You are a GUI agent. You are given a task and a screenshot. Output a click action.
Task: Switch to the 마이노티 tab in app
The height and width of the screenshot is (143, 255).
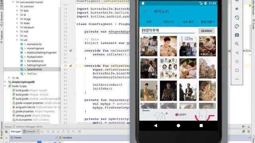[x=169, y=22]
